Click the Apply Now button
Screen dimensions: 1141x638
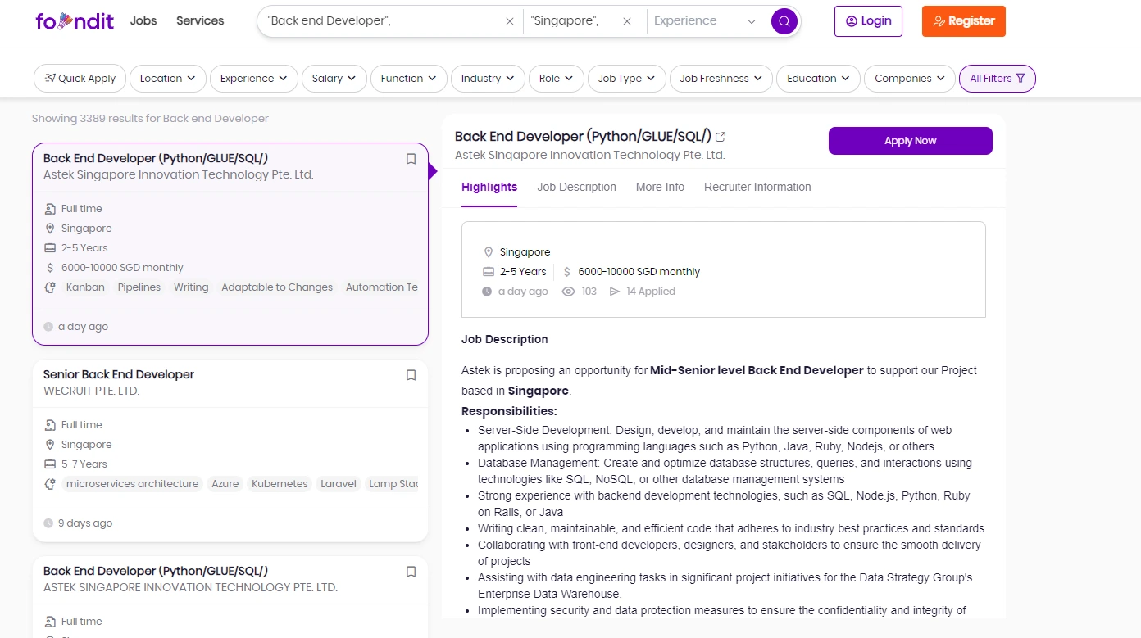point(911,141)
